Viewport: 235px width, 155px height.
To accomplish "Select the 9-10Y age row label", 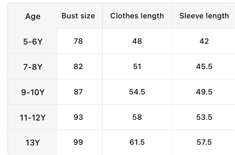I will [x=33, y=92].
